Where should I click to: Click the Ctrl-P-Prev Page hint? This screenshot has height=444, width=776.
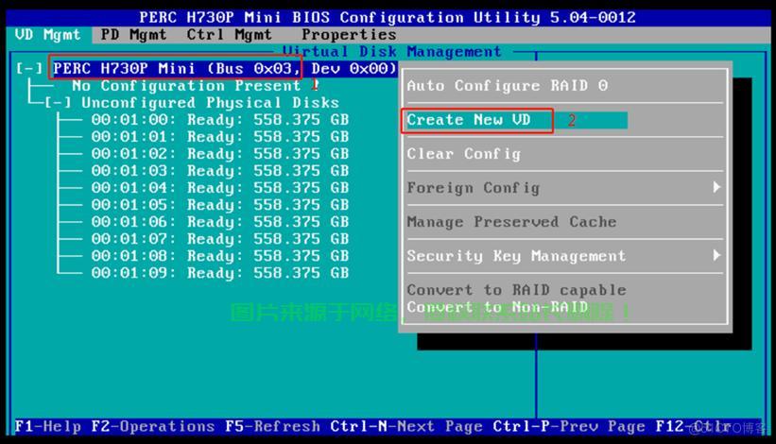click(569, 426)
